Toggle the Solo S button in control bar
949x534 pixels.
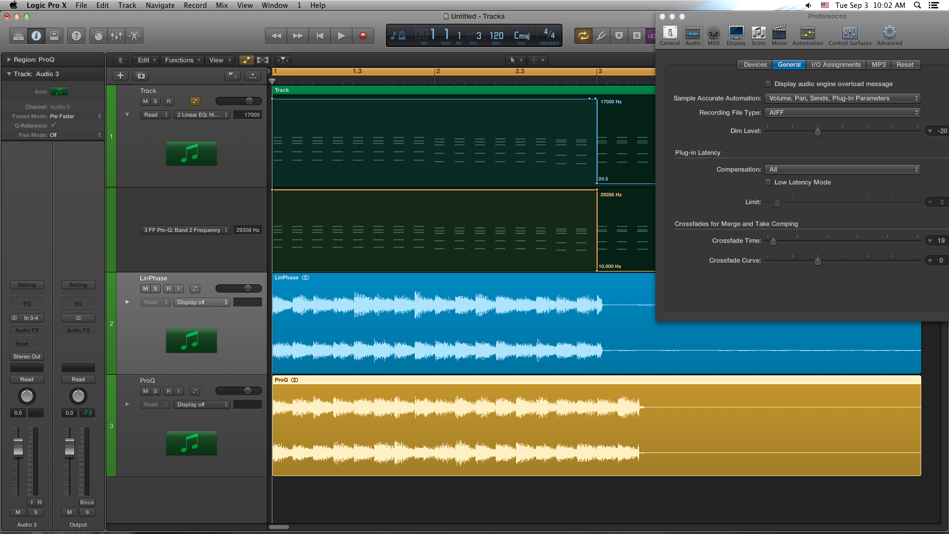coord(637,36)
